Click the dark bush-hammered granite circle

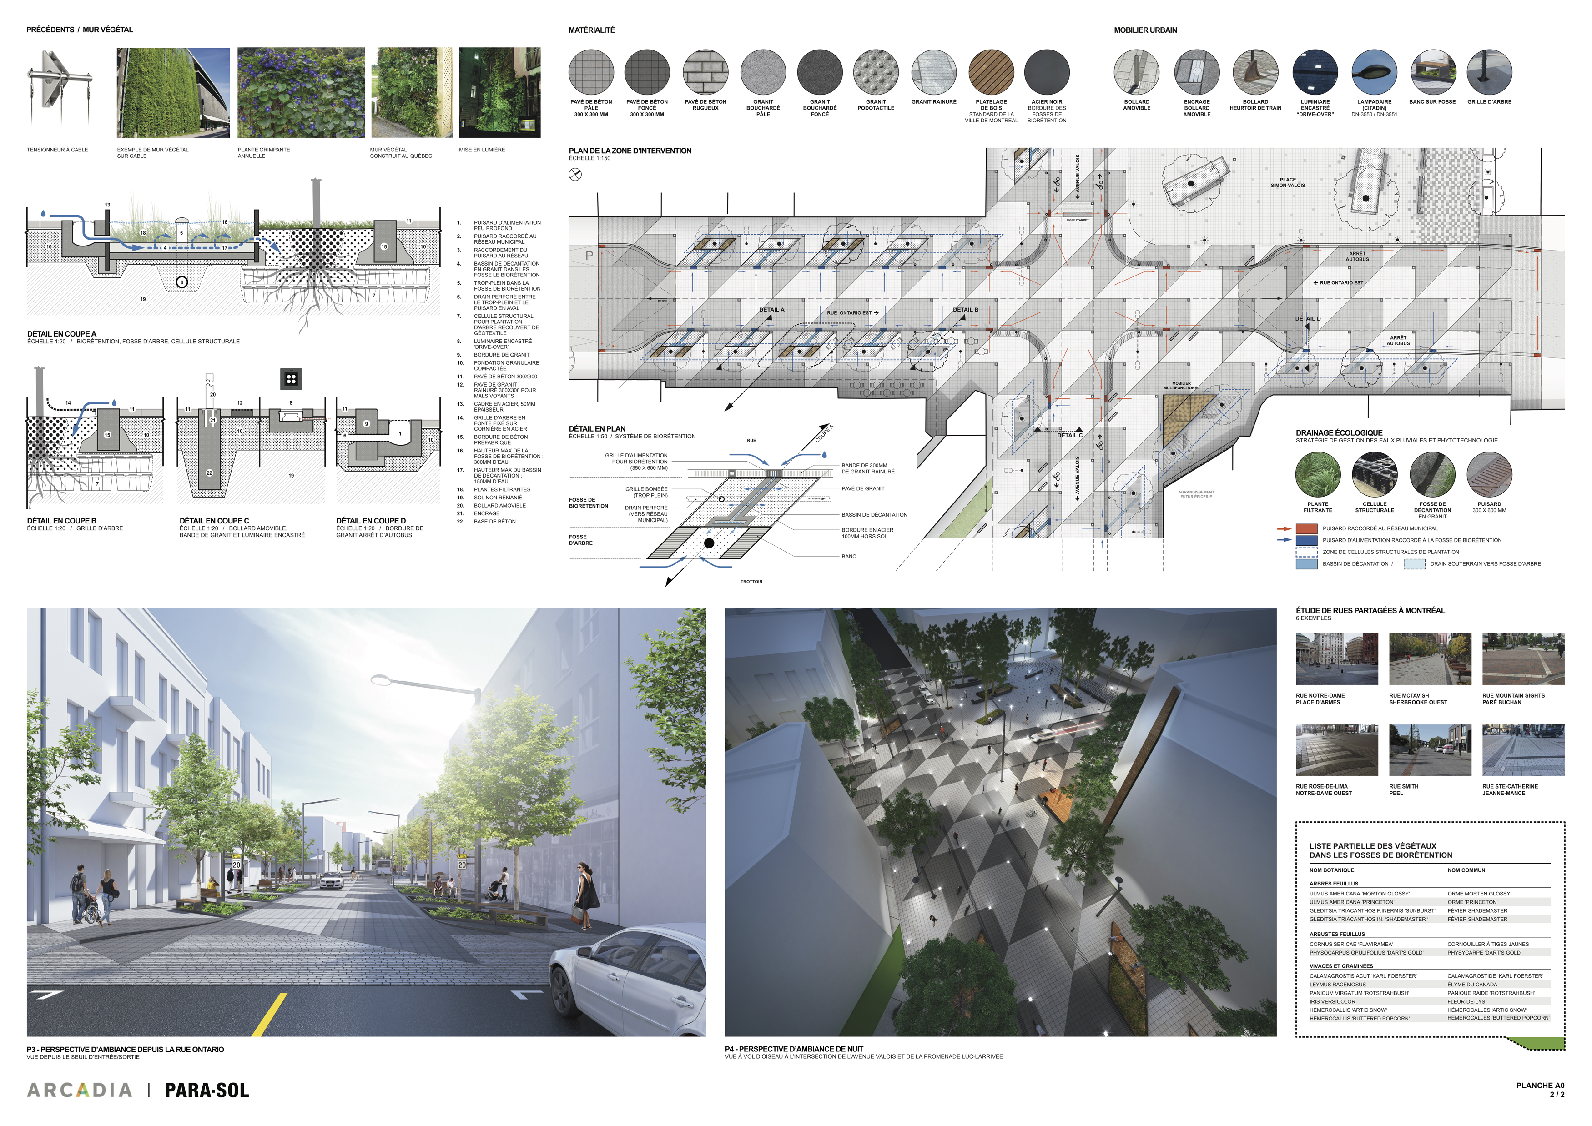point(820,72)
